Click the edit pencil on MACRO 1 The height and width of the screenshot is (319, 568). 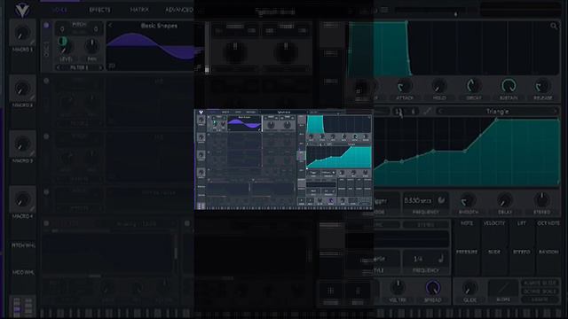pos(32,43)
